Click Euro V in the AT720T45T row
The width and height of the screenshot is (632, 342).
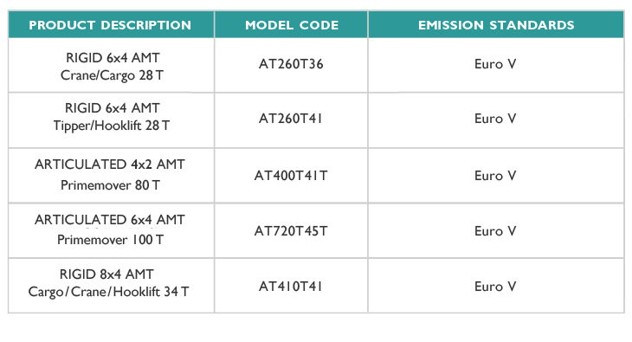[495, 231]
